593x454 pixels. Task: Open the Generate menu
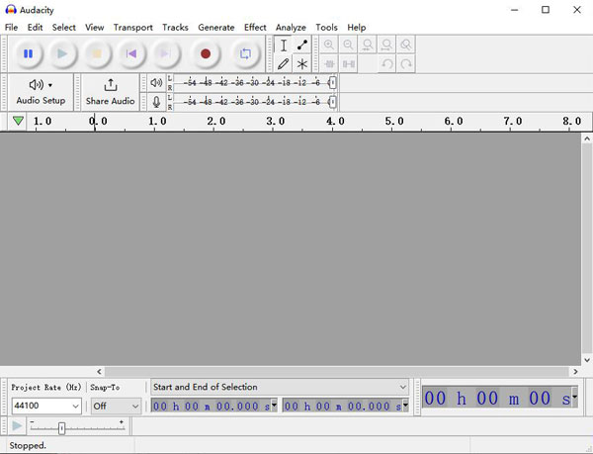pyautogui.click(x=215, y=28)
